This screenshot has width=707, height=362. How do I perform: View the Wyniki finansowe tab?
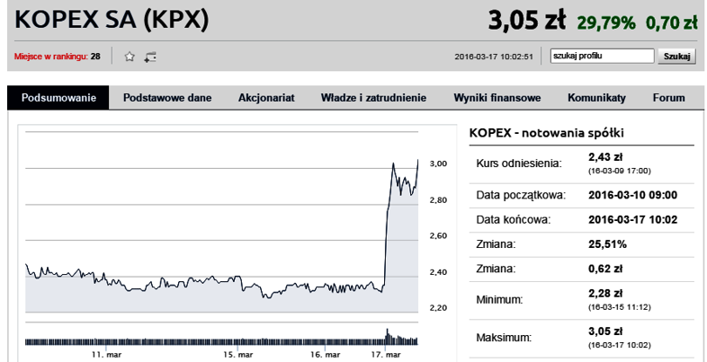coord(497,98)
